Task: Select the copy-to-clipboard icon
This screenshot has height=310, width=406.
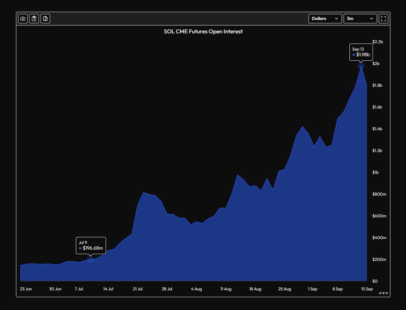Action: pyautogui.click(x=34, y=19)
